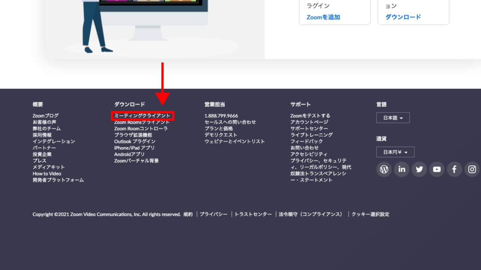The image size is (481, 270).
Task: Open 開発者プラットフォーム link
Action: click(x=58, y=180)
